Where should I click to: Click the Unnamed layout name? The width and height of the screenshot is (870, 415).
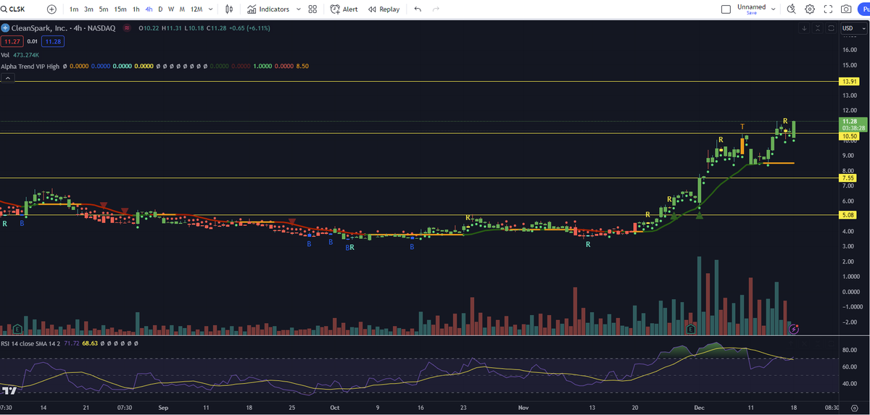pos(751,7)
